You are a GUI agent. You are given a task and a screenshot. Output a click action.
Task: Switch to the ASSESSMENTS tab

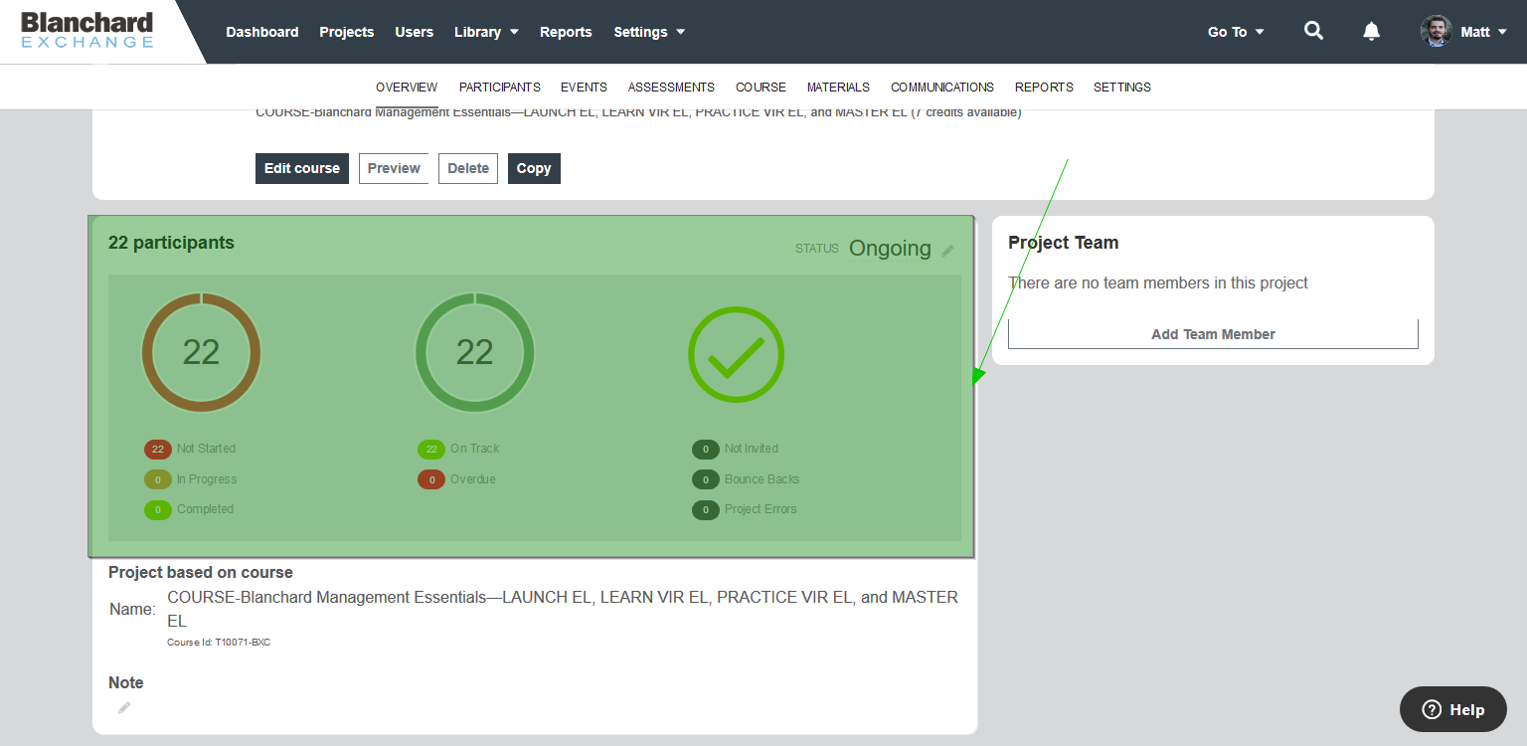click(671, 88)
